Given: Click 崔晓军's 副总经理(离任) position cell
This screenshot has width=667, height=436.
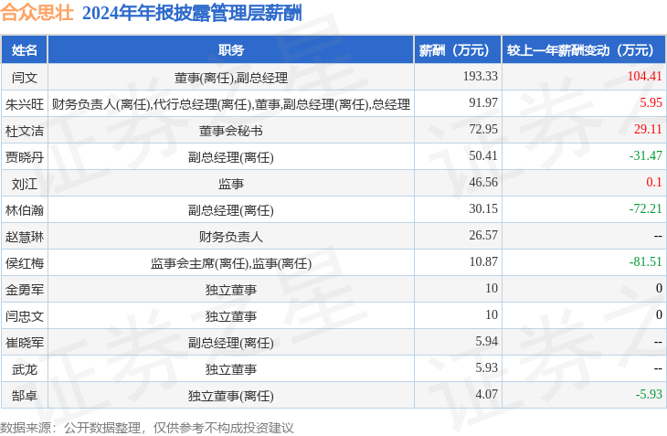Looking at the screenshot, I should click(x=231, y=343).
